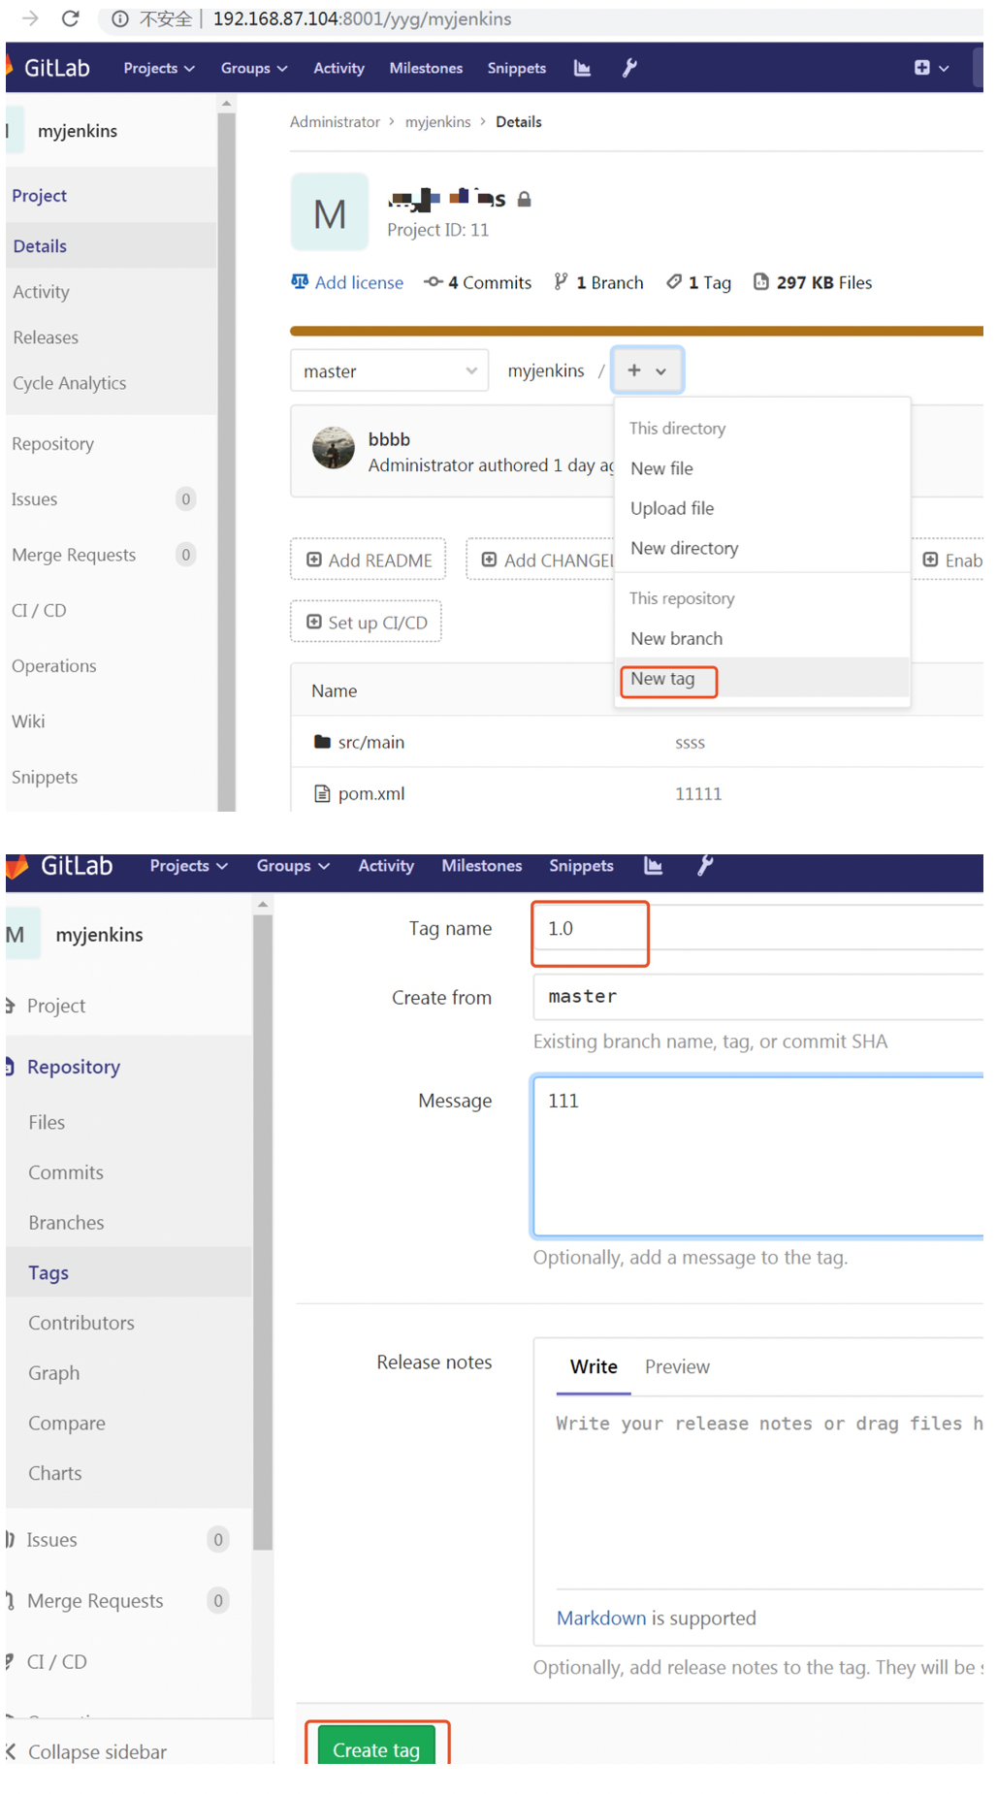Open instance statistics chart icon in top navbar
This screenshot has height=1794, width=997.
point(582,68)
